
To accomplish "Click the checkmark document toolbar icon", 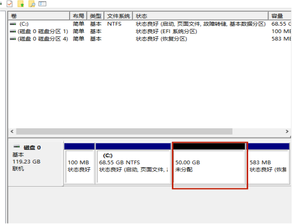I will (x=9, y=4).
